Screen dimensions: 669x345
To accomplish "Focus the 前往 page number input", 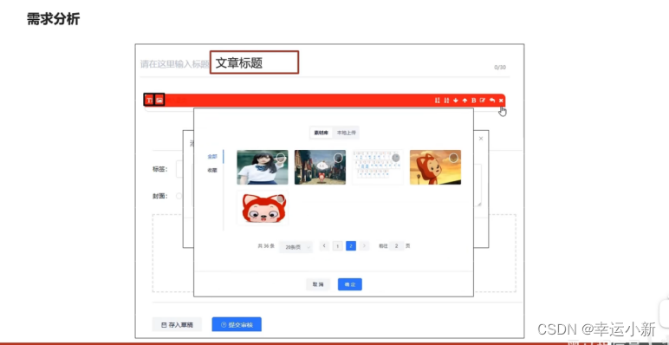I will (397, 246).
